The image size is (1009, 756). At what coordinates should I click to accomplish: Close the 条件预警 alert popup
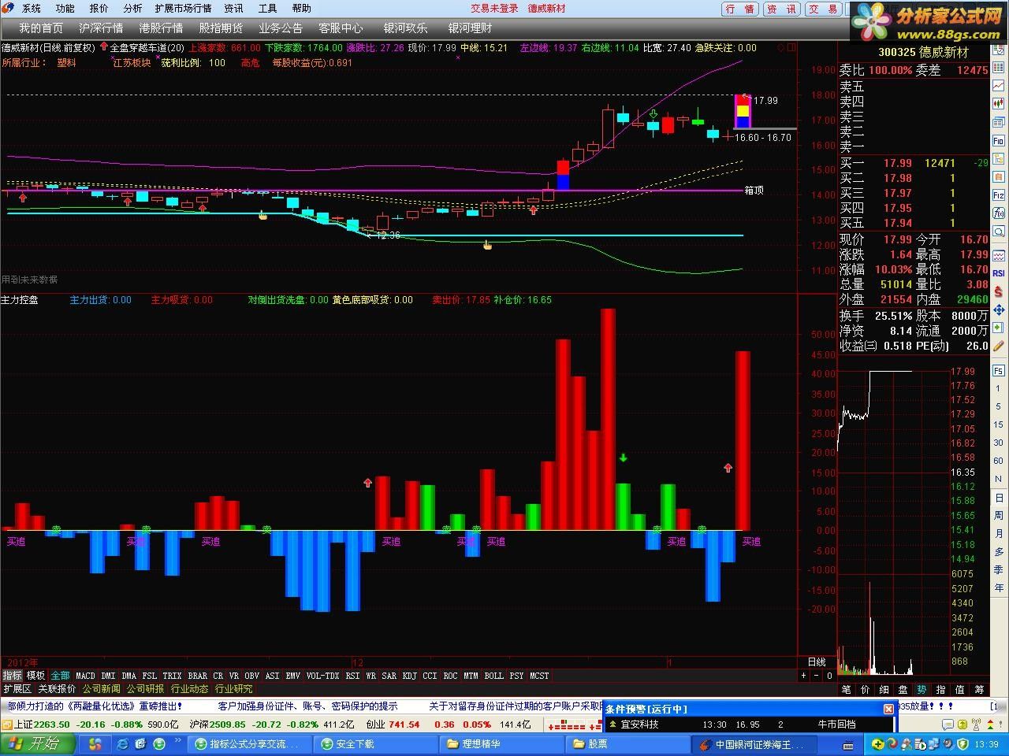[888, 709]
